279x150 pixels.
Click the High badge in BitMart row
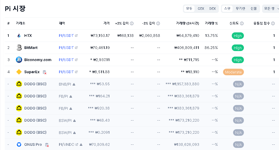(238, 48)
